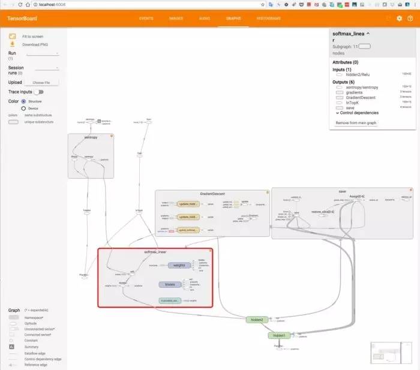The width and height of the screenshot is (420, 370).
Task: Select the biases node in softmax_linear
Action: click(170, 284)
